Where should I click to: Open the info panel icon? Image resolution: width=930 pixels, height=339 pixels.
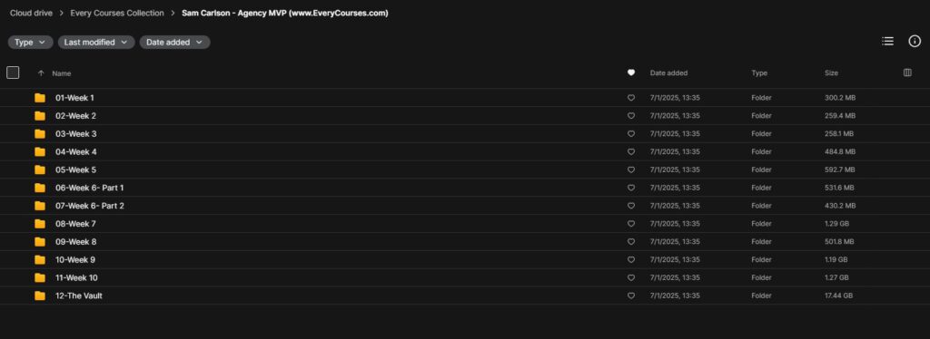(x=915, y=42)
